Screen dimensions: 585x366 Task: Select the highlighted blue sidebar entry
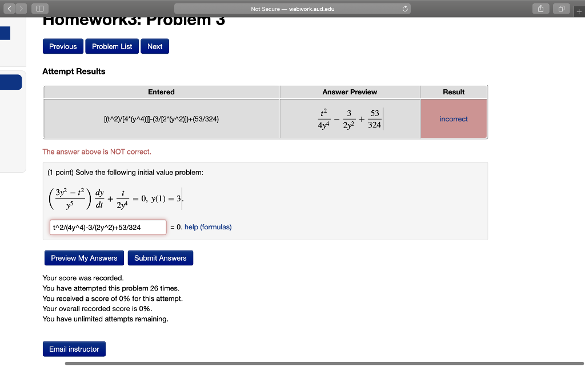click(11, 82)
